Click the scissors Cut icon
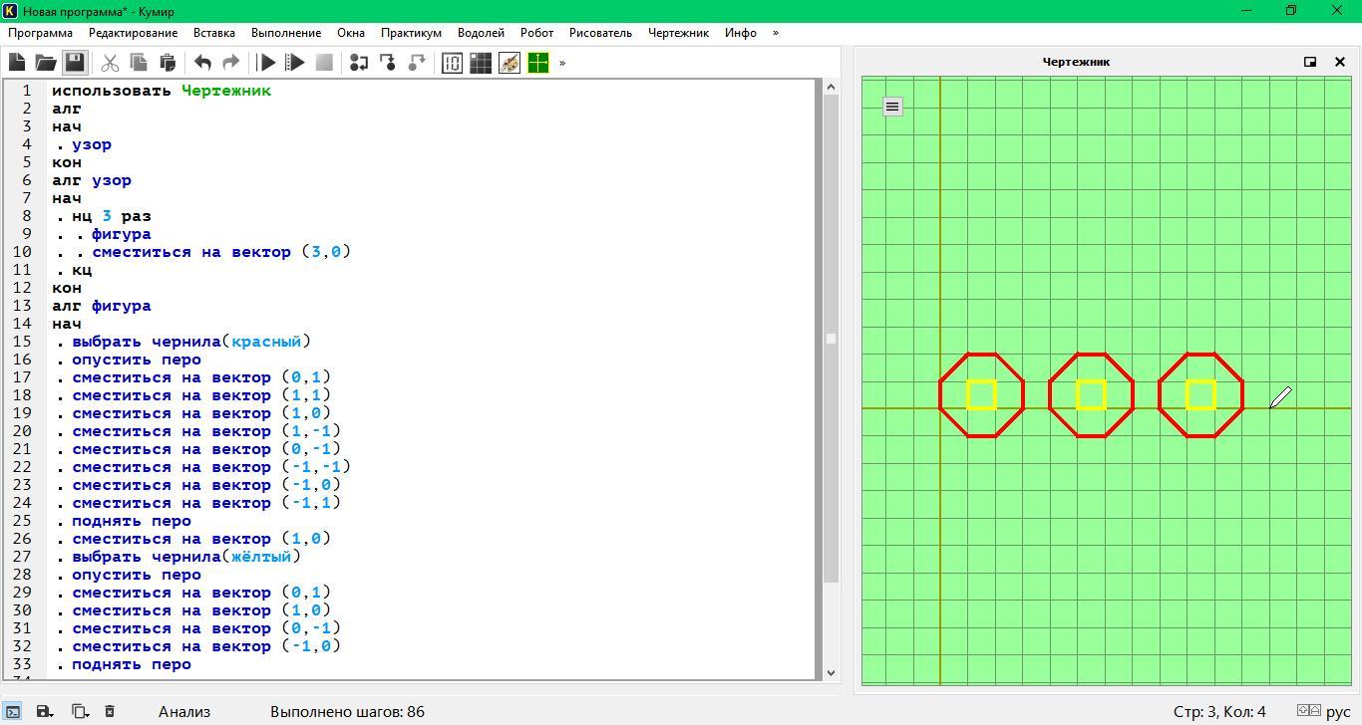1362x725 pixels. [110, 63]
